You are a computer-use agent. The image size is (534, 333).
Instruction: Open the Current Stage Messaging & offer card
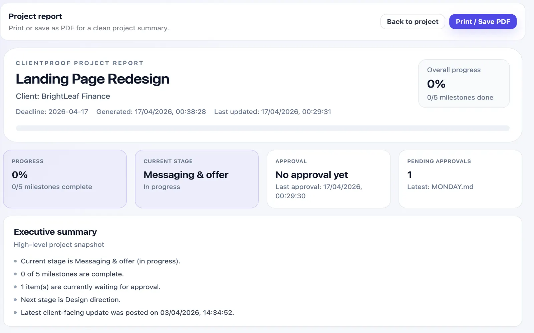pos(197,179)
